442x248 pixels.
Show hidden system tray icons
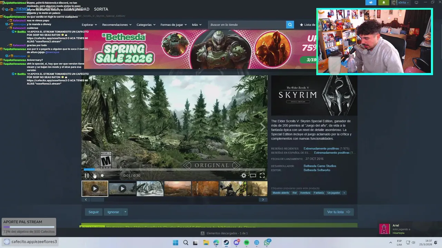click(x=391, y=242)
